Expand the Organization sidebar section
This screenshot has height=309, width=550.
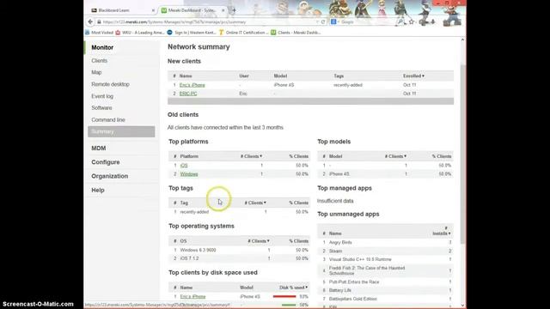110,176
